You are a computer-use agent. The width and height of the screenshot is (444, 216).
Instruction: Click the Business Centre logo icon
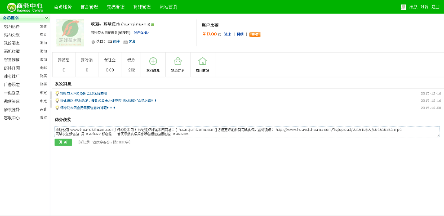pyautogui.click(x=11, y=7)
